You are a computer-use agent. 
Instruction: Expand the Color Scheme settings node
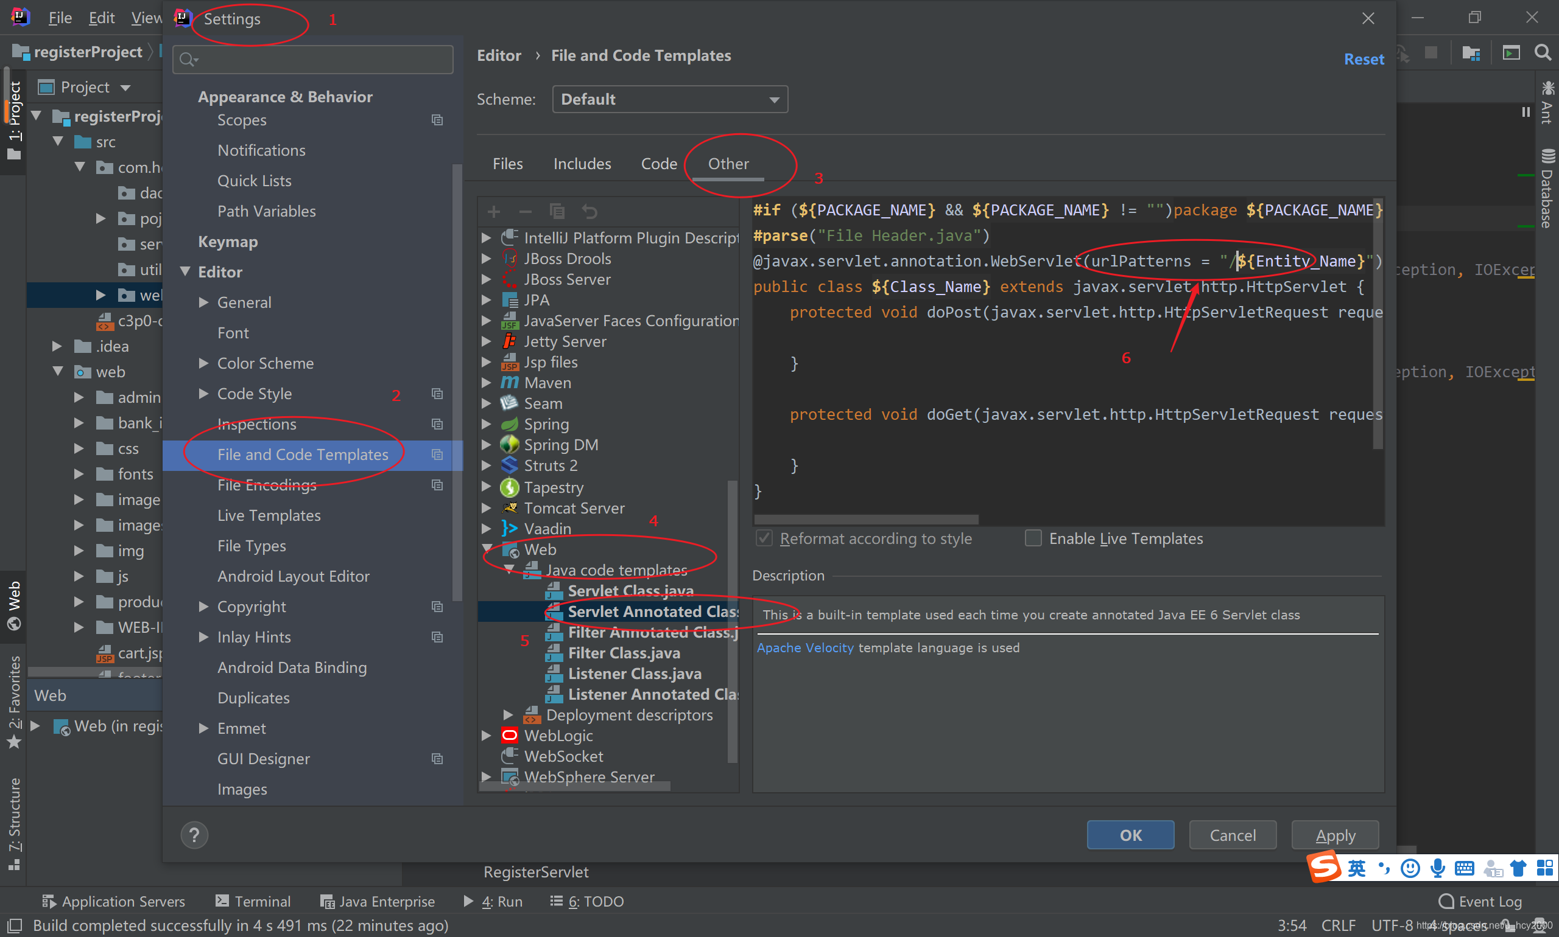203,364
